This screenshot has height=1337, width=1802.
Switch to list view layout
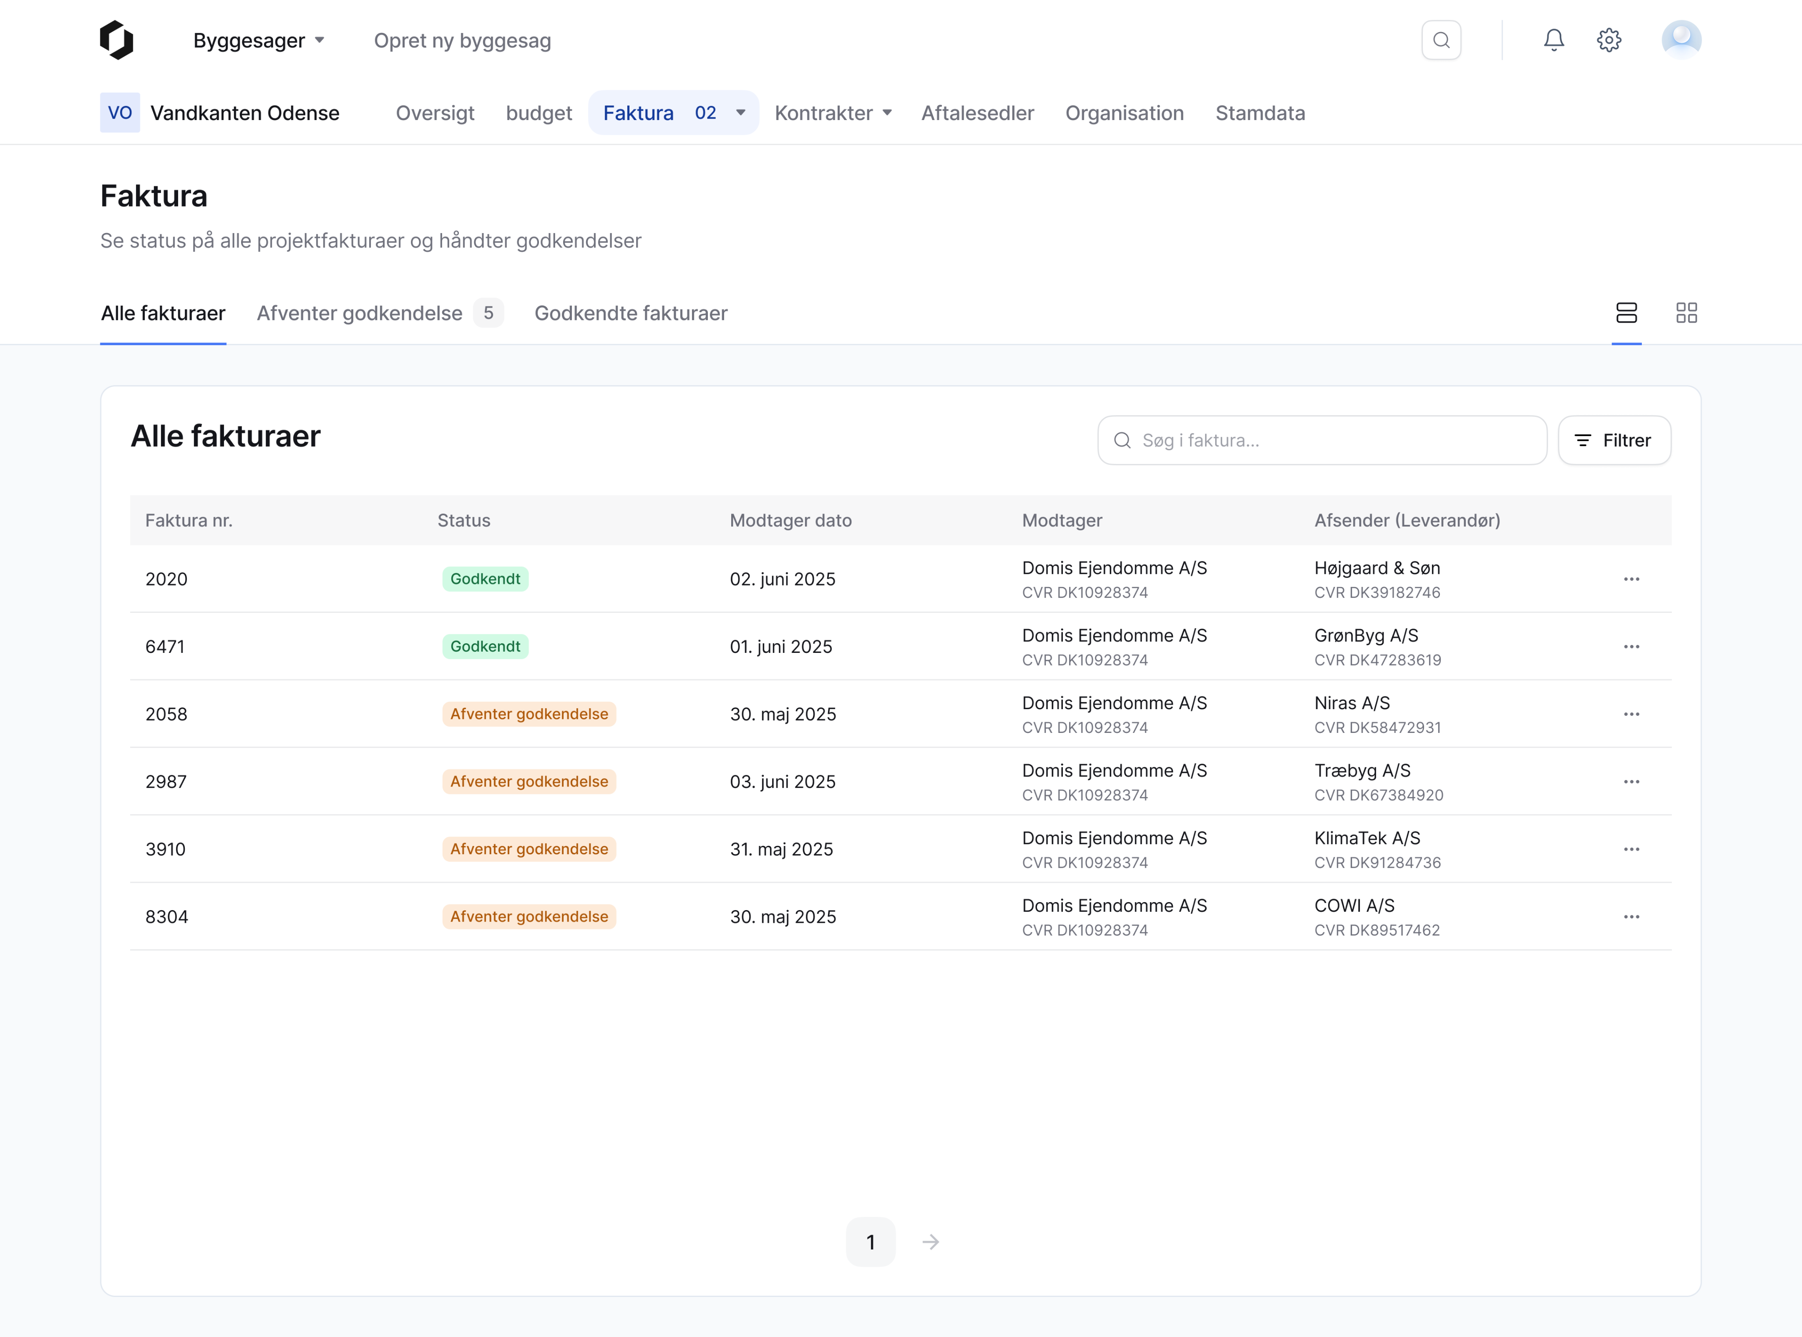pos(1626,313)
